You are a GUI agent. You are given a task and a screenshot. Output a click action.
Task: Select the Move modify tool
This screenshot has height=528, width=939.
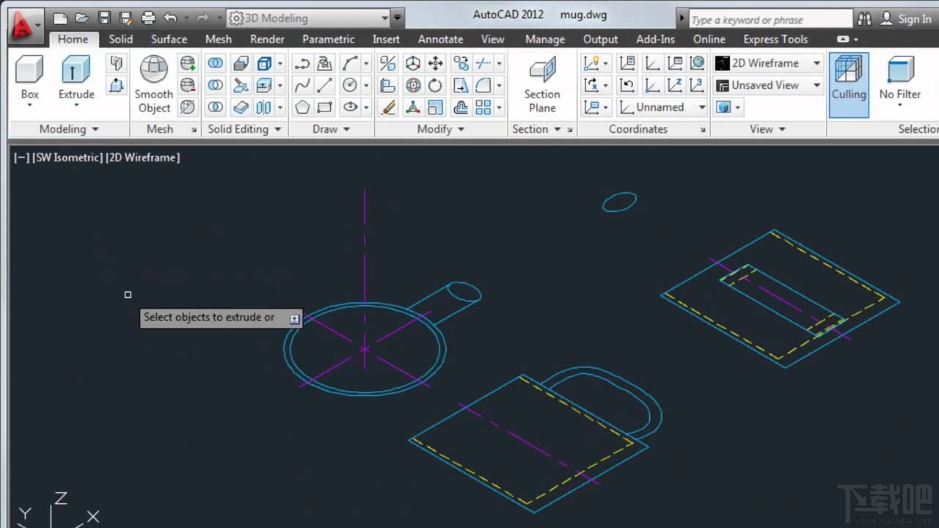(x=435, y=63)
